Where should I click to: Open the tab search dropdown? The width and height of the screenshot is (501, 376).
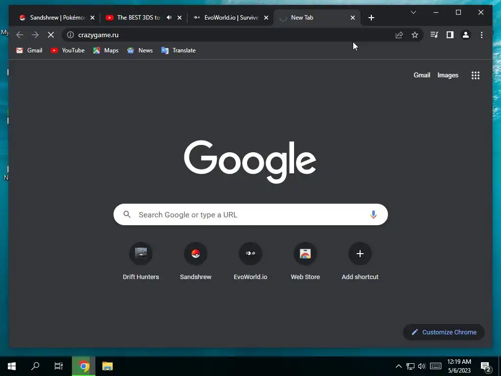[413, 12]
